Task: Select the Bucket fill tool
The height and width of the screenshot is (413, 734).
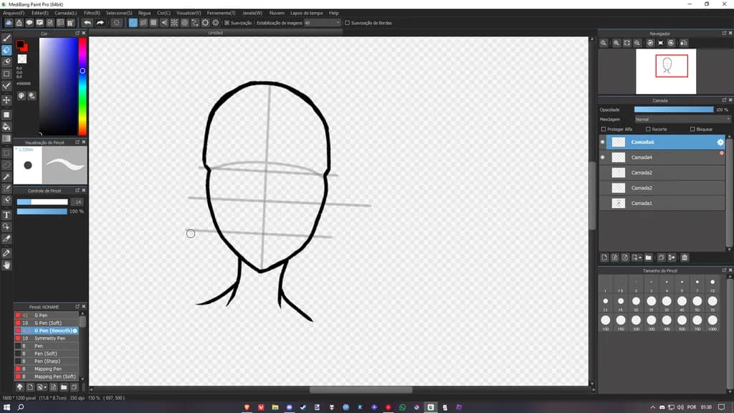Action: pyautogui.click(x=6, y=126)
